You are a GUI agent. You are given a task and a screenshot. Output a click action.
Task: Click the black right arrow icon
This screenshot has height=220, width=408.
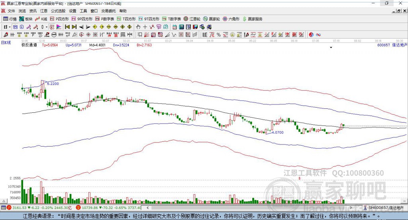[x=88, y=27]
